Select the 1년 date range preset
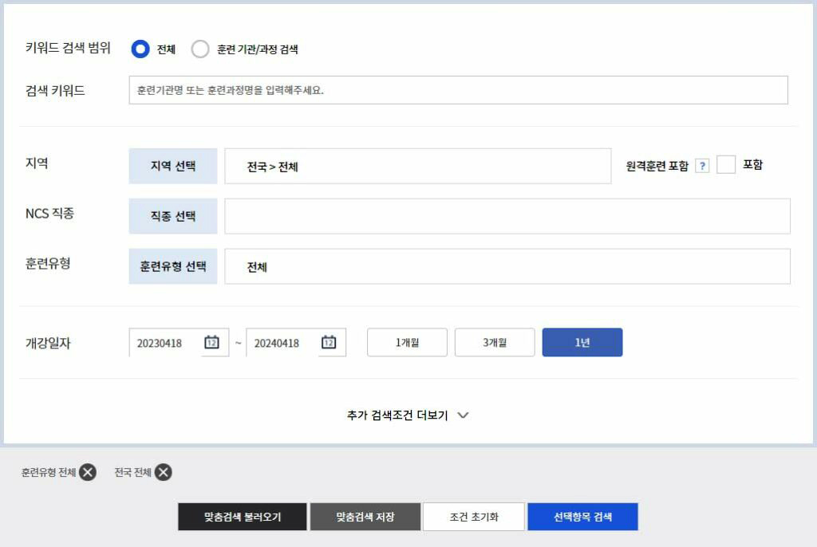 coord(582,342)
